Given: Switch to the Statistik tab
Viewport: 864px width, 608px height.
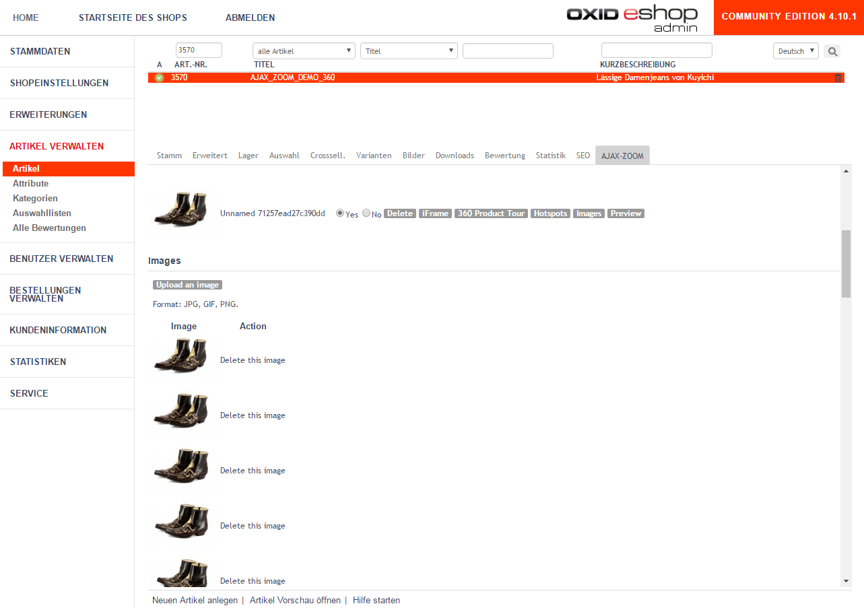Looking at the screenshot, I should tap(551, 156).
